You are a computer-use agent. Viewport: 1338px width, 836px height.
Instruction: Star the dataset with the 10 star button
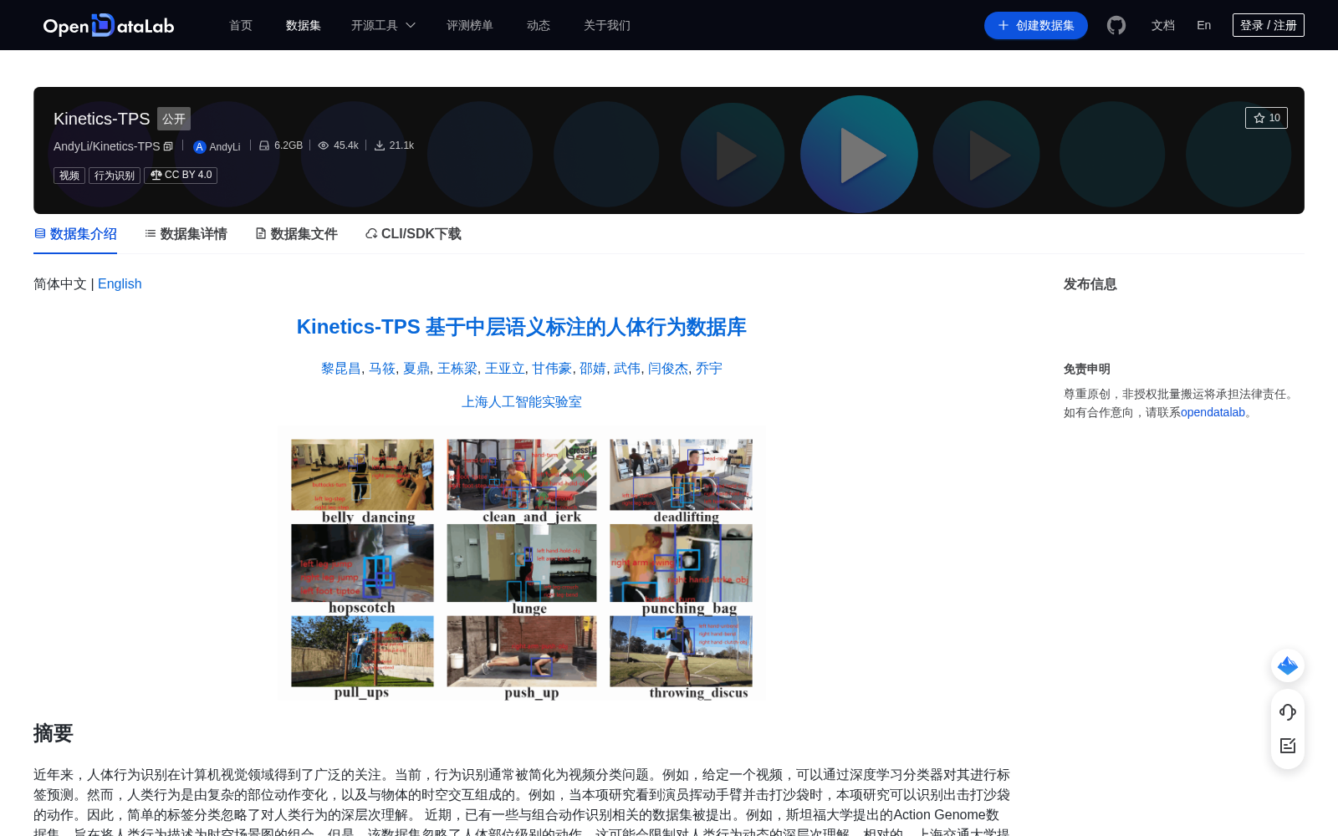click(x=1266, y=118)
